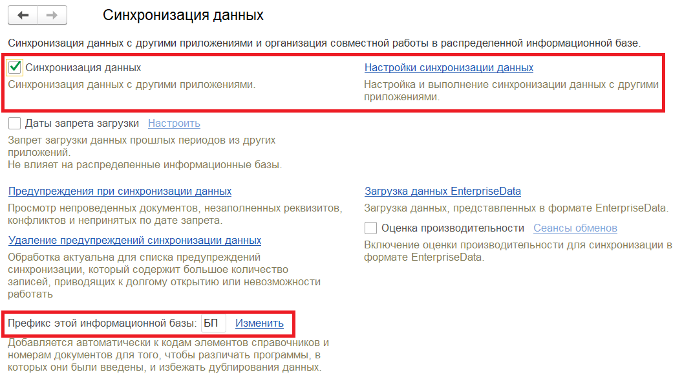Click the back navigation arrow
This screenshot has width=682, height=381.
click(23, 15)
